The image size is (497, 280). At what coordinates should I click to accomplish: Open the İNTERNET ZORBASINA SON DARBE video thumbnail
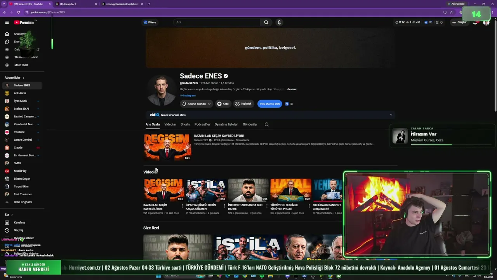[248, 190]
